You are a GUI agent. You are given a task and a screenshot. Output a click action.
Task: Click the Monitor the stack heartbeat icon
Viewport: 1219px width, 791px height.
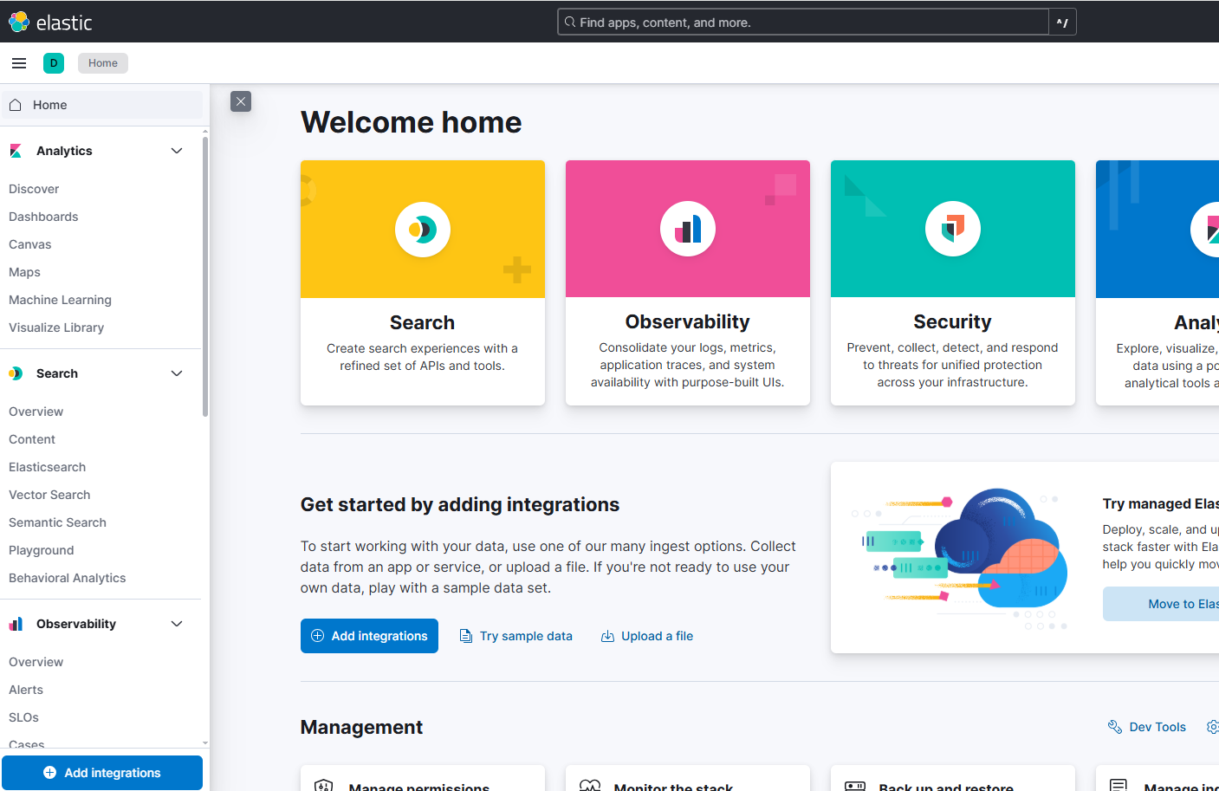(x=589, y=785)
